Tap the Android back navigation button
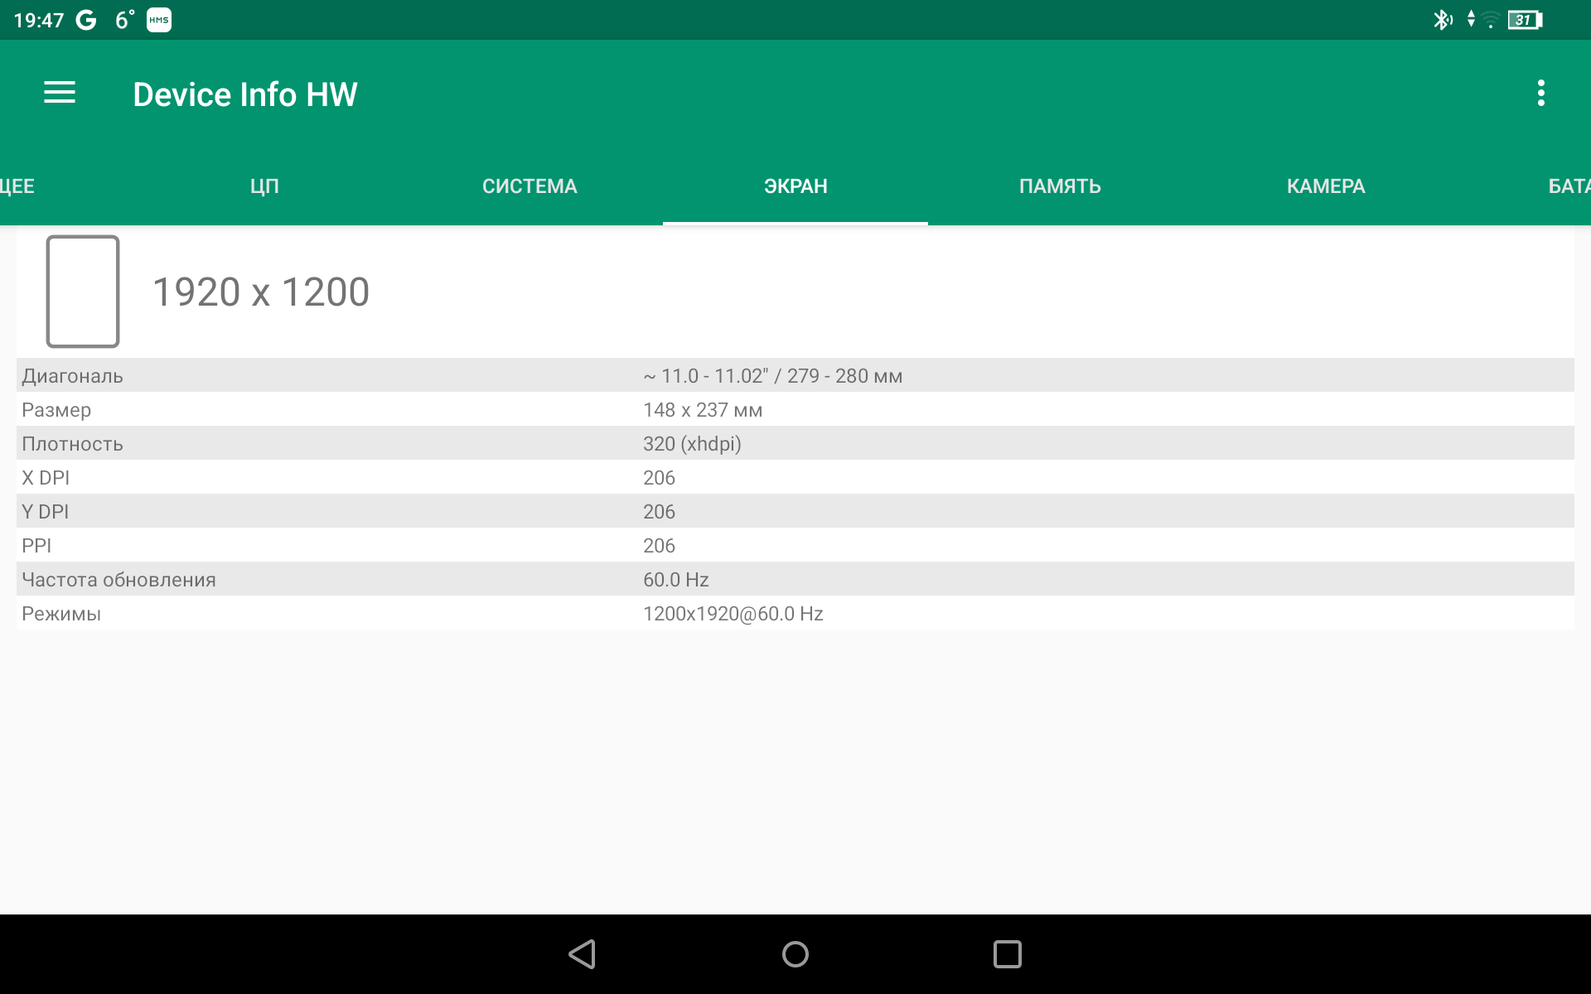This screenshot has width=1591, height=994. coord(583,954)
